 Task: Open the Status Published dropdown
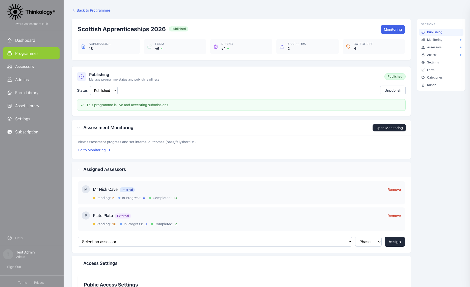pyautogui.click(x=104, y=91)
